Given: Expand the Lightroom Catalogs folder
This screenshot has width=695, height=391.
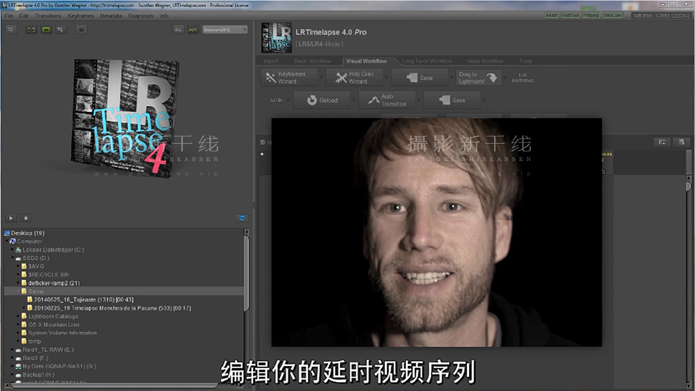Looking at the screenshot, I should (x=18, y=316).
